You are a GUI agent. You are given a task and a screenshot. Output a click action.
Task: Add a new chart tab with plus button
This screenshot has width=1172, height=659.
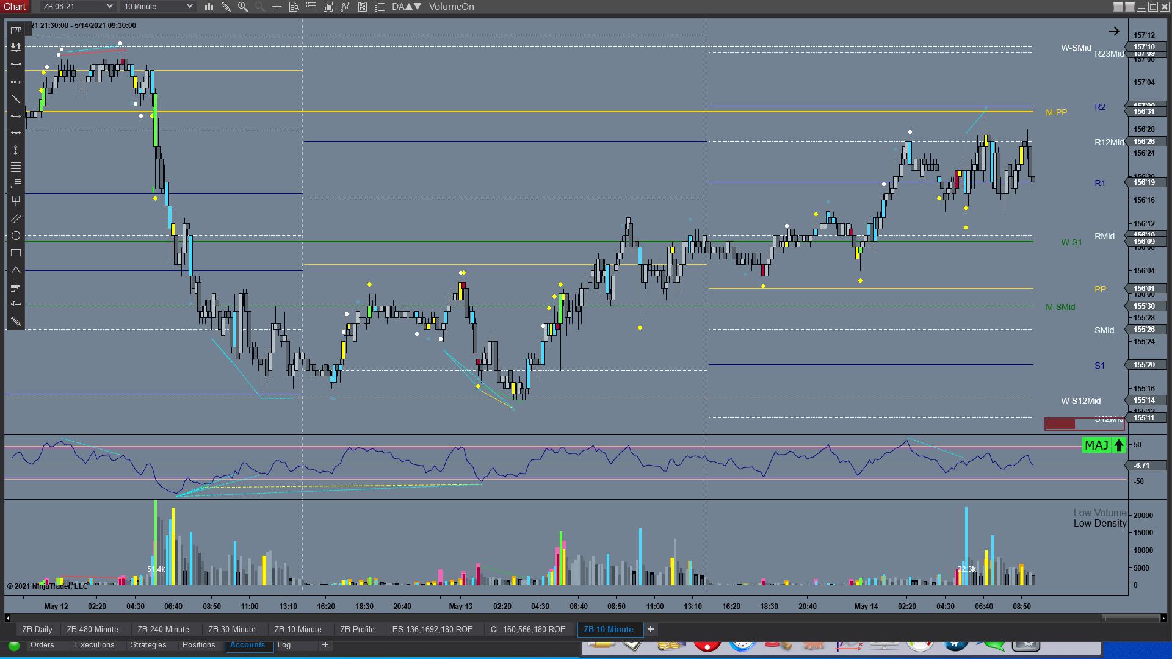click(651, 629)
